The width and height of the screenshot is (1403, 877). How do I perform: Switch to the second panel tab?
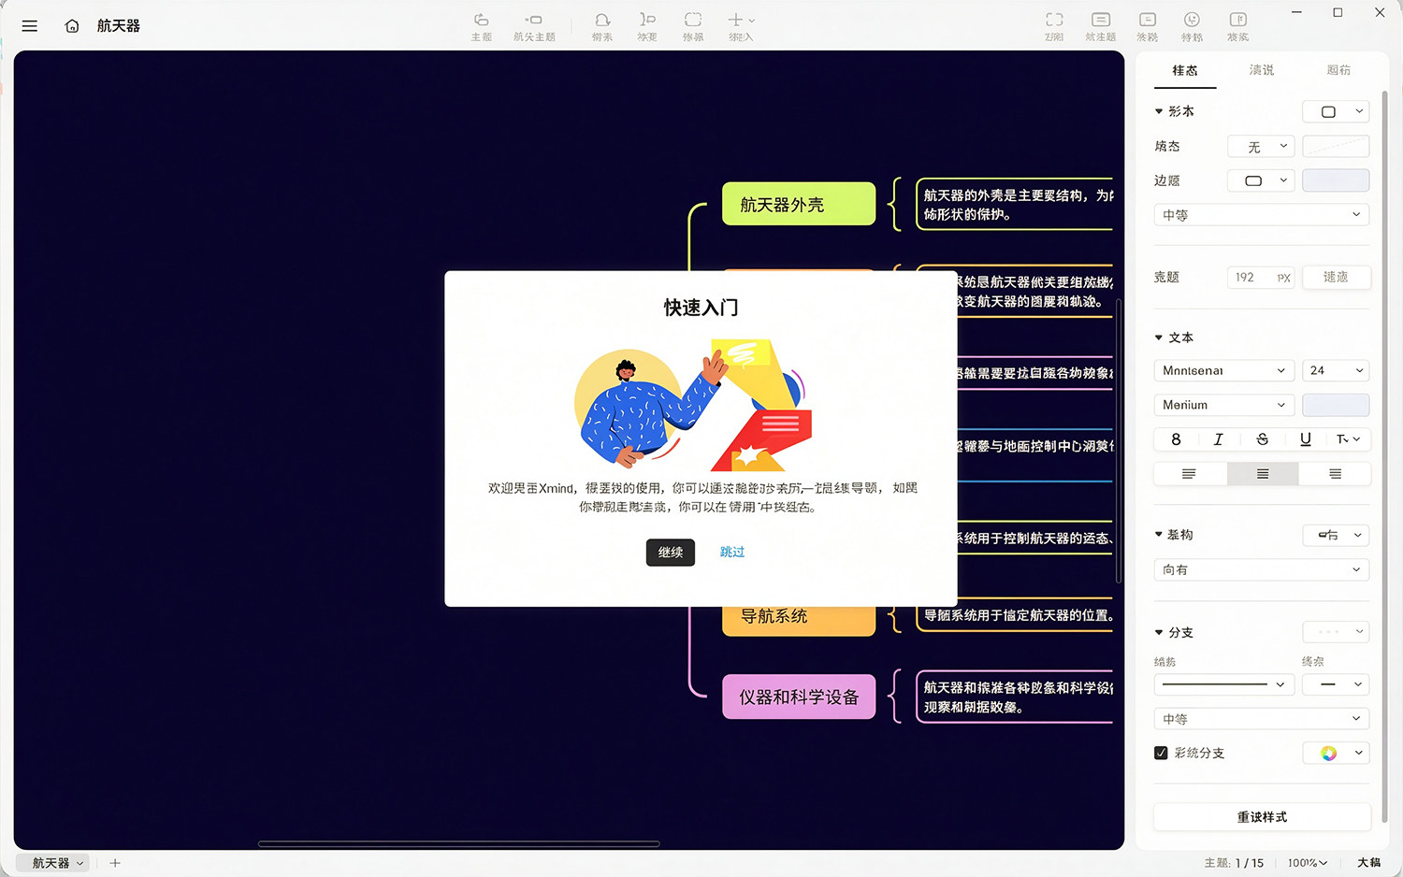click(1261, 70)
